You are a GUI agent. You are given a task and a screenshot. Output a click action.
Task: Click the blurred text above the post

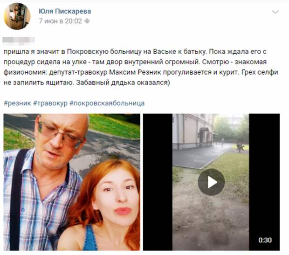pos(19,41)
